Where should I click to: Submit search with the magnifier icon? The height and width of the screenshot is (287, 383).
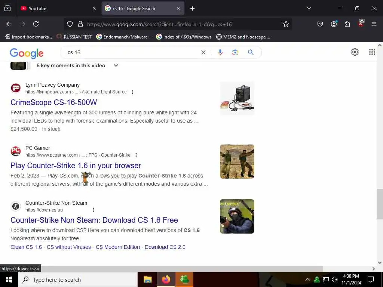[251, 52]
